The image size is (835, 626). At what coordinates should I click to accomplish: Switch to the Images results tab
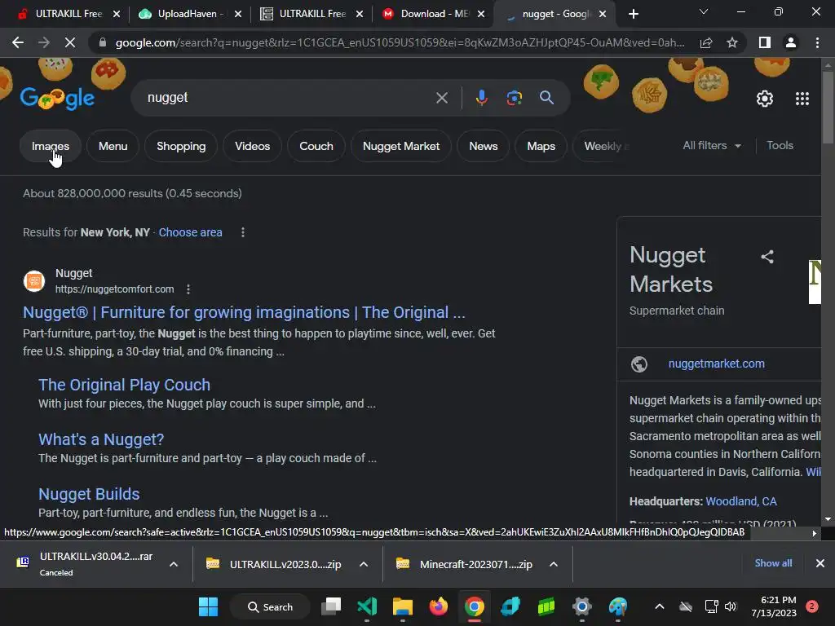click(x=51, y=147)
